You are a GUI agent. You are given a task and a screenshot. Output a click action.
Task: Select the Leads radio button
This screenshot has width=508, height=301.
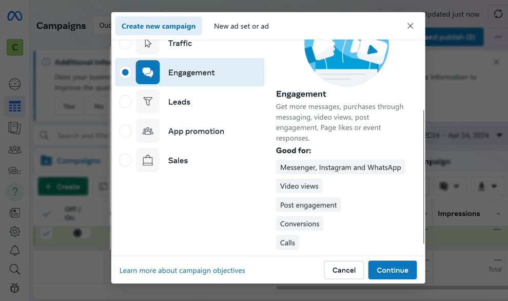pos(125,102)
